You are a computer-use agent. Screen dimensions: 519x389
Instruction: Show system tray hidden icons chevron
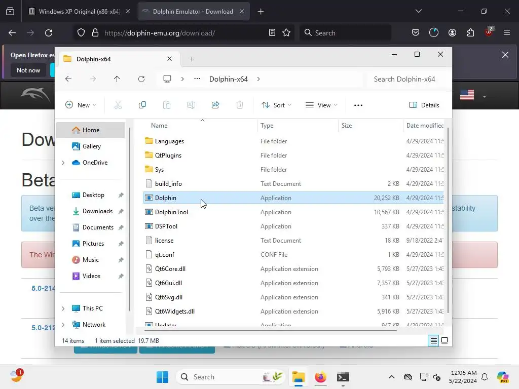click(392, 377)
